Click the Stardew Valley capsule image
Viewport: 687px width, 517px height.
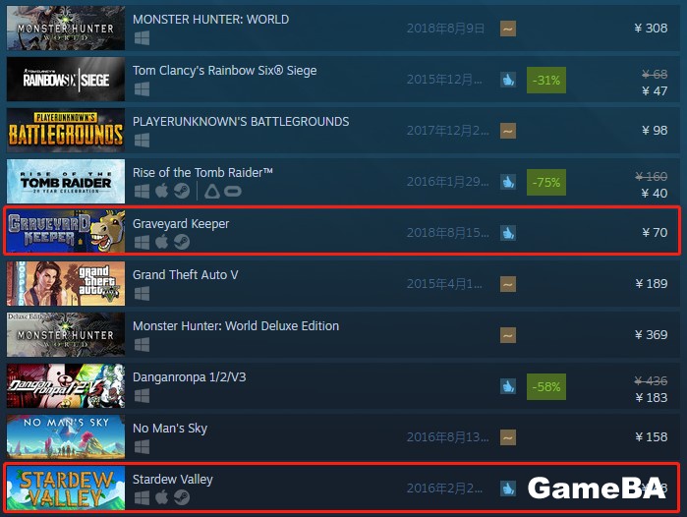66,488
